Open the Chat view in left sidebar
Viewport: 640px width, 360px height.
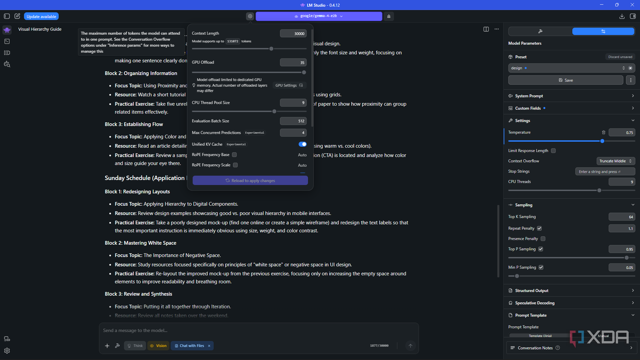click(x=7, y=30)
